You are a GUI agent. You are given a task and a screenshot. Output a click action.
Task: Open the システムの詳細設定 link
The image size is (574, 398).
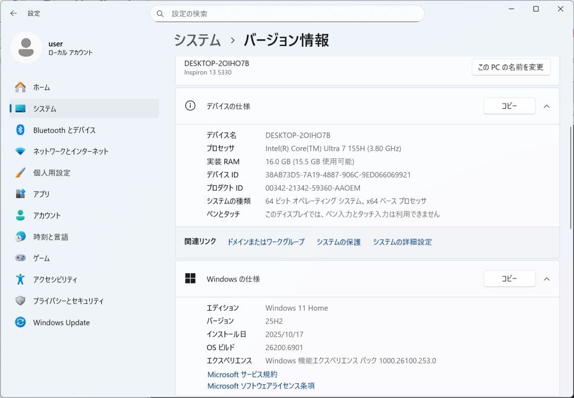pyautogui.click(x=402, y=242)
